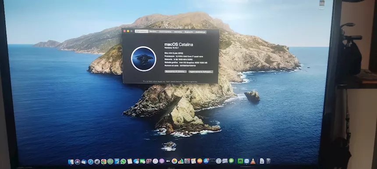
Task: Open the drive icon on desktop
Action: point(322,3)
